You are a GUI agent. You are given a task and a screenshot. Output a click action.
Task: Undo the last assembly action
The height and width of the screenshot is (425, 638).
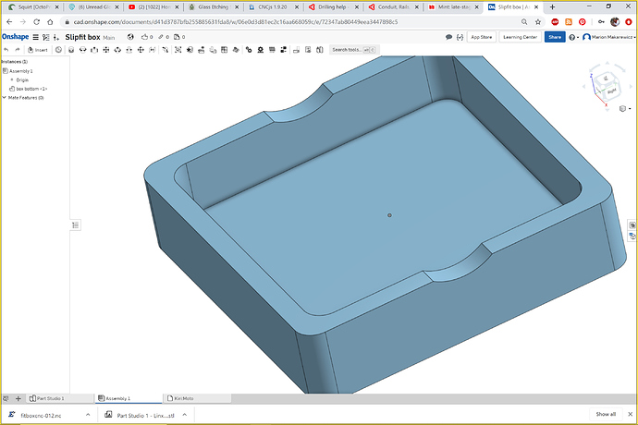click(x=6, y=50)
